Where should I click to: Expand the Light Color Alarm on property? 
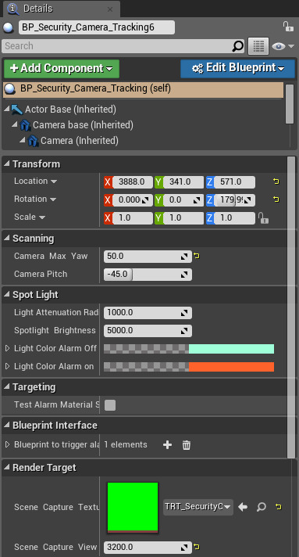[x=8, y=366]
